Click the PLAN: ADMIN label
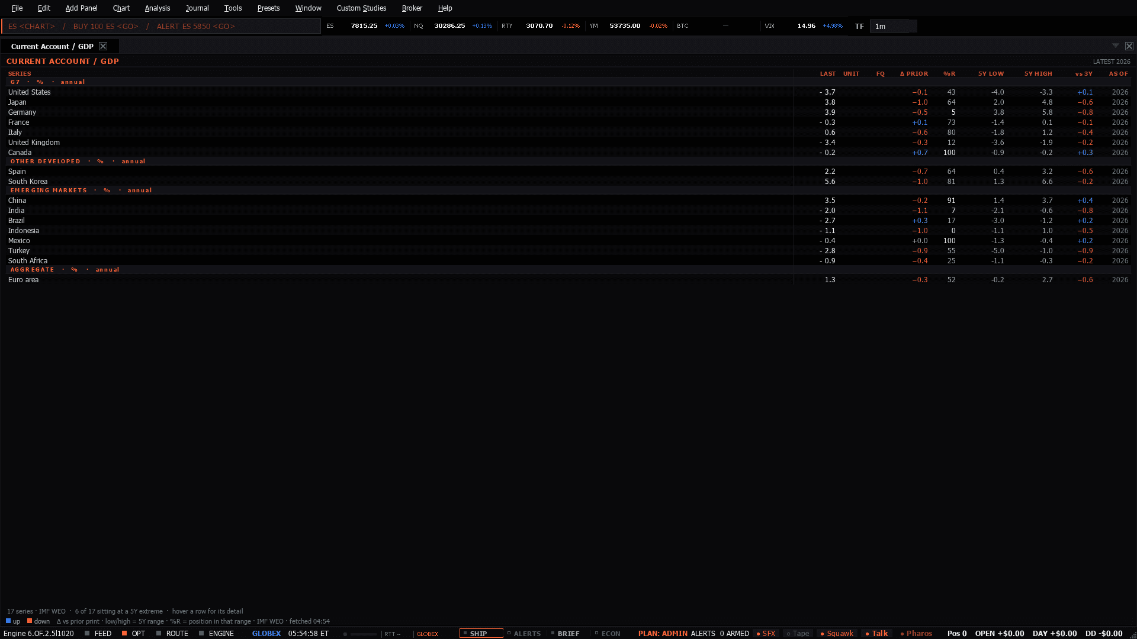Image resolution: width=1137 pixels, height=639 pixels. click(x=663, y=634)
